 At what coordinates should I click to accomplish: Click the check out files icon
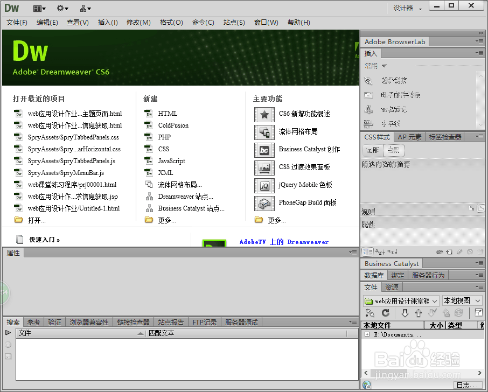pyautogui.click(x=433, y=313)
